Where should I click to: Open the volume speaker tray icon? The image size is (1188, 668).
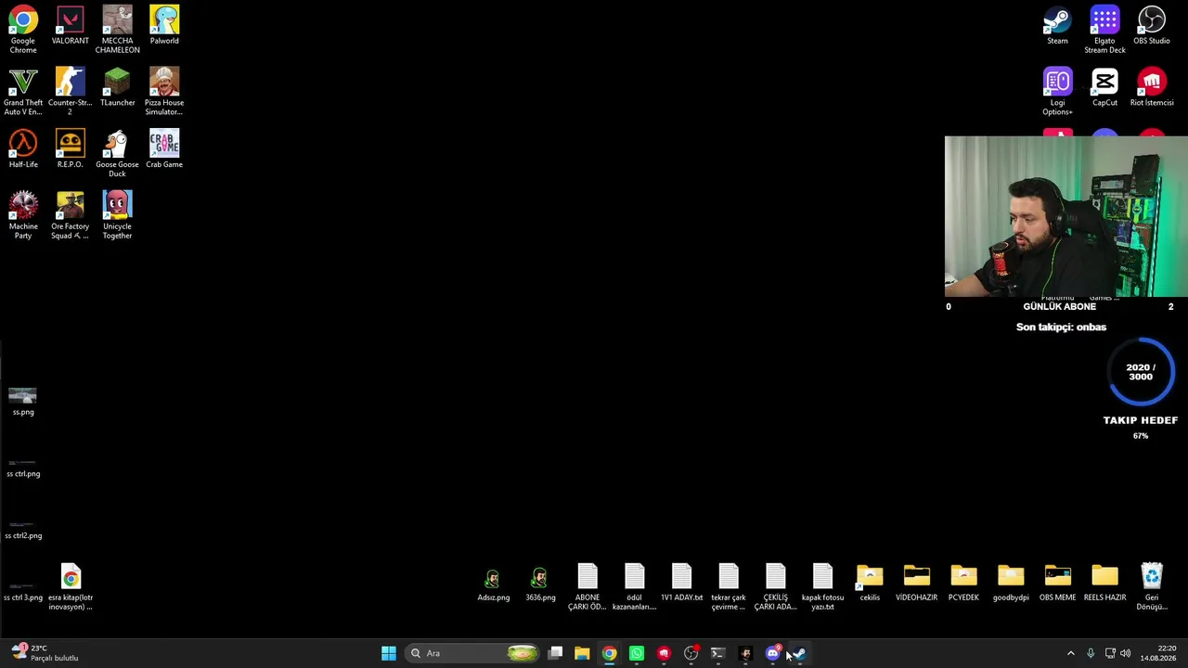tap(1126, 653)
